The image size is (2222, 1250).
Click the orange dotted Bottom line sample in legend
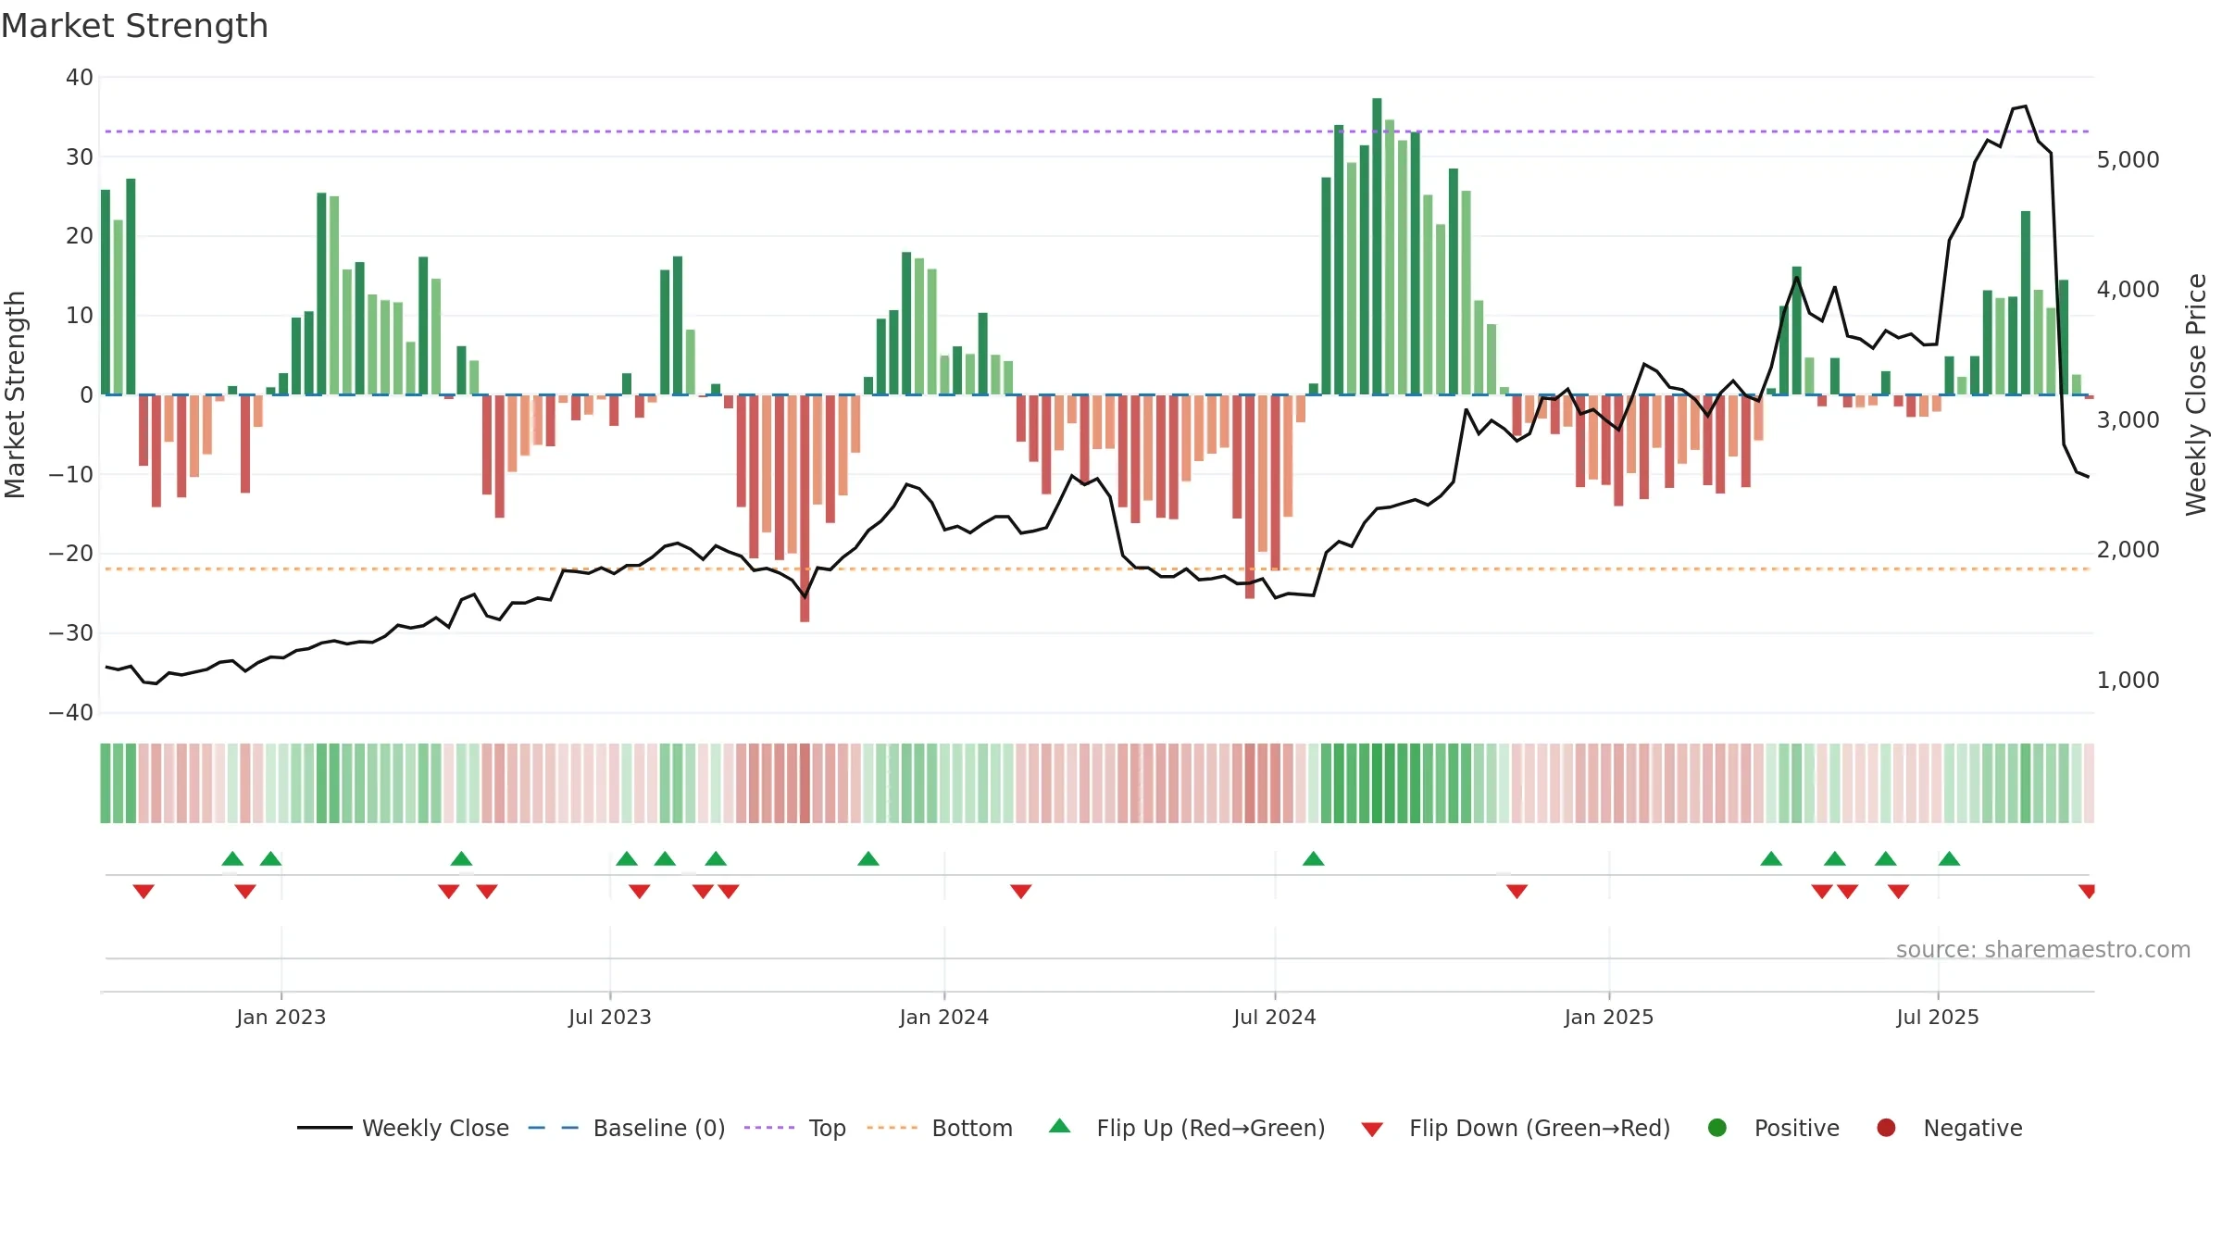[893, 1128]
